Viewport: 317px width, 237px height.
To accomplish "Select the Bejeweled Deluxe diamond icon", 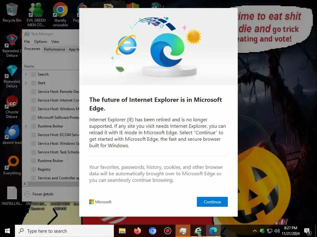I will pyautogui.click(x=12, y=77).
